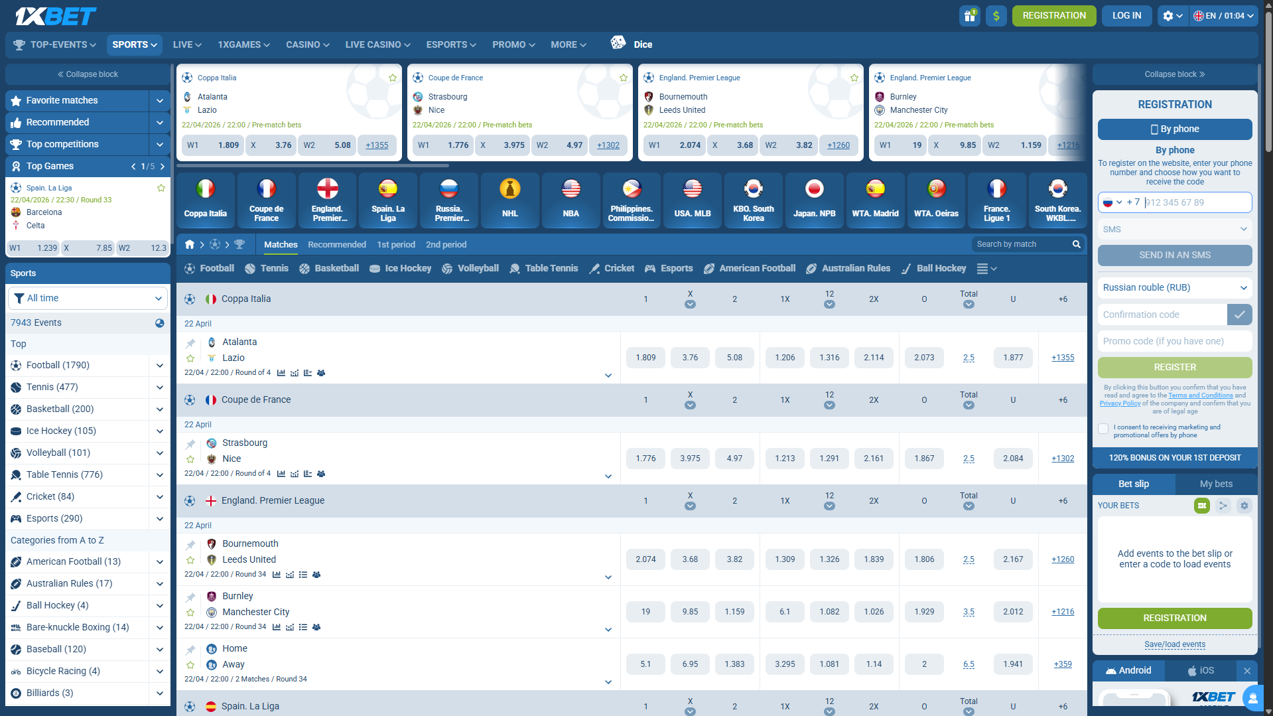Open Terms and Conditions link
Screen dimensions: 1273x716
[1201, 395]
